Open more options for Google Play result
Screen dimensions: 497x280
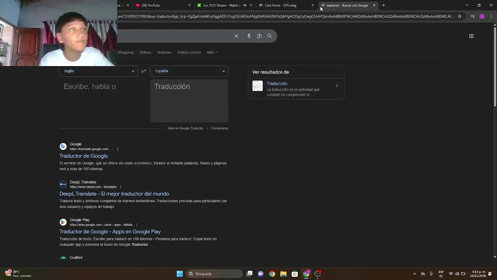pos(137,225)
